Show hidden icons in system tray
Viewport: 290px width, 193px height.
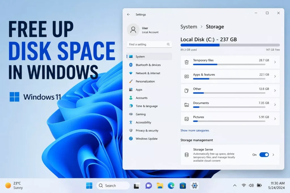[235, 185]
